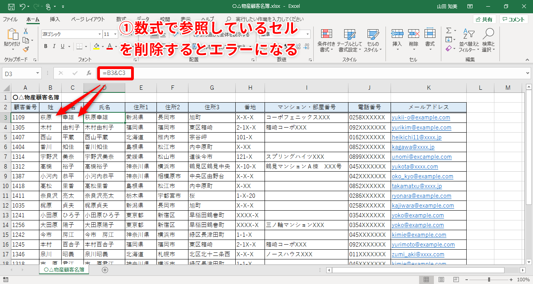Click the macro record icon in status bar
533x284 pixels.
point(6,279)
